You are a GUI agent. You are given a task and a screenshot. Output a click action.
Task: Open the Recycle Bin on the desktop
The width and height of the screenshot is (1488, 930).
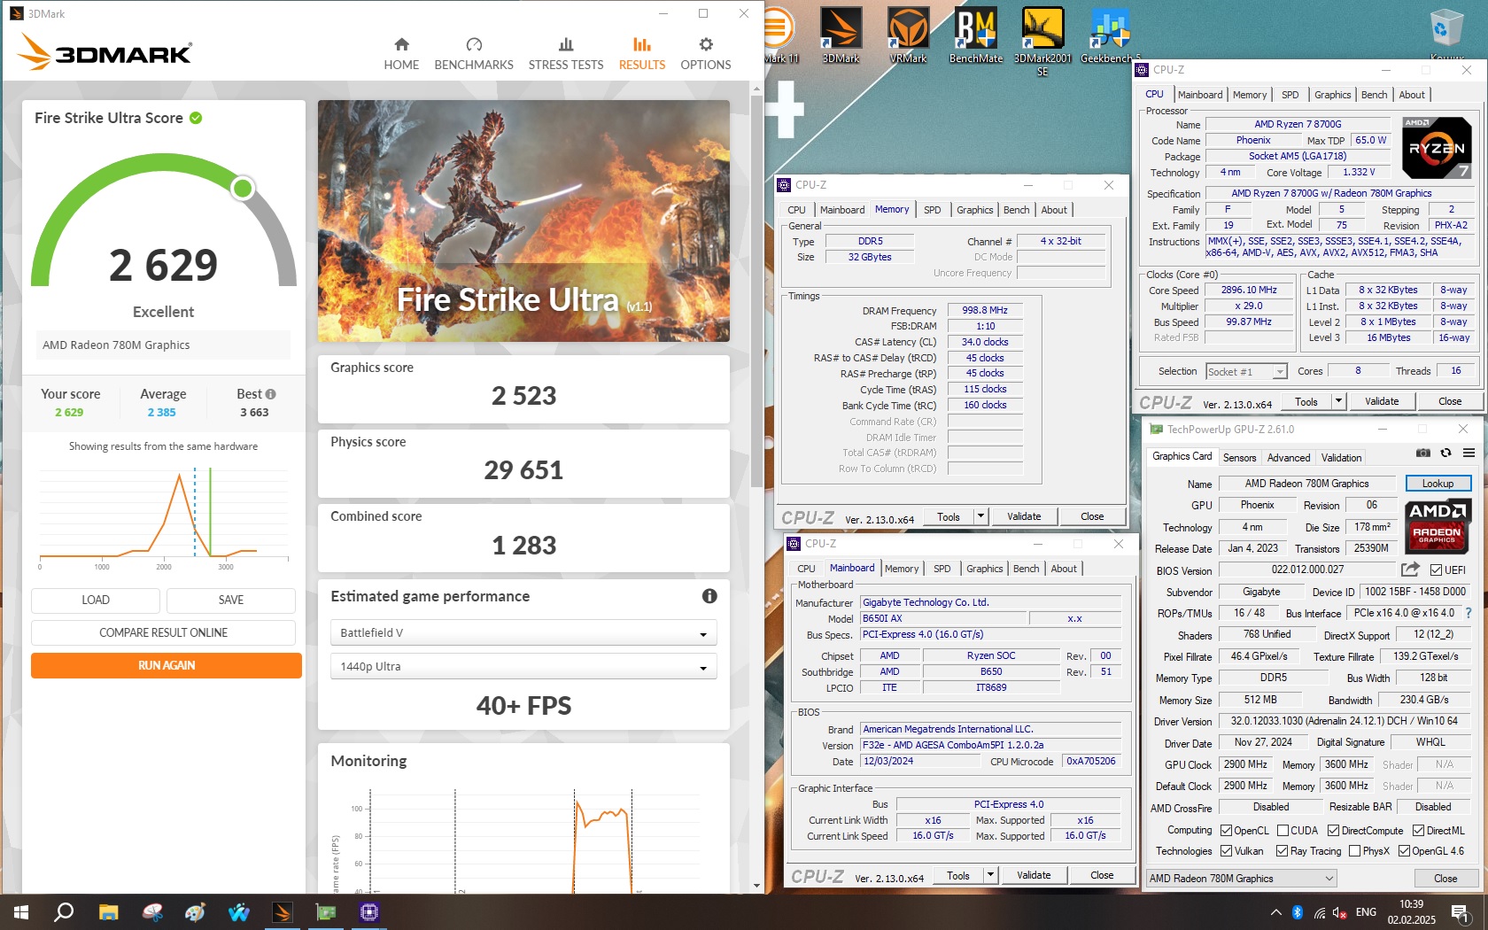click(1446, 34)
